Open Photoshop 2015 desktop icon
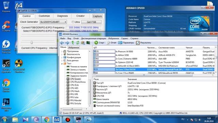Screen dimensions: 218x123 click(6, 105)
